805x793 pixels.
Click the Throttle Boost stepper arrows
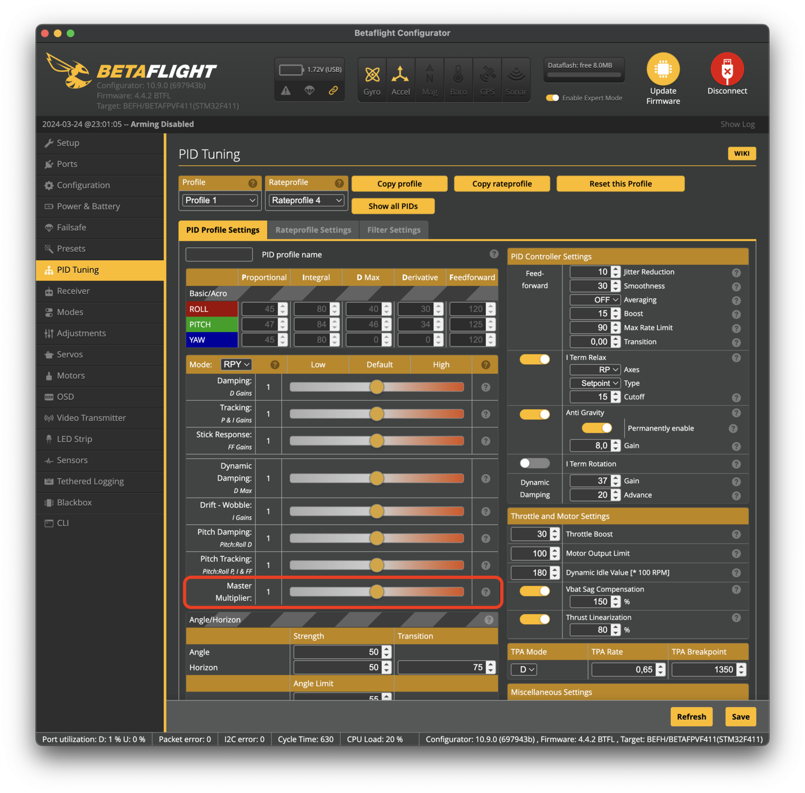click(554, 534)
